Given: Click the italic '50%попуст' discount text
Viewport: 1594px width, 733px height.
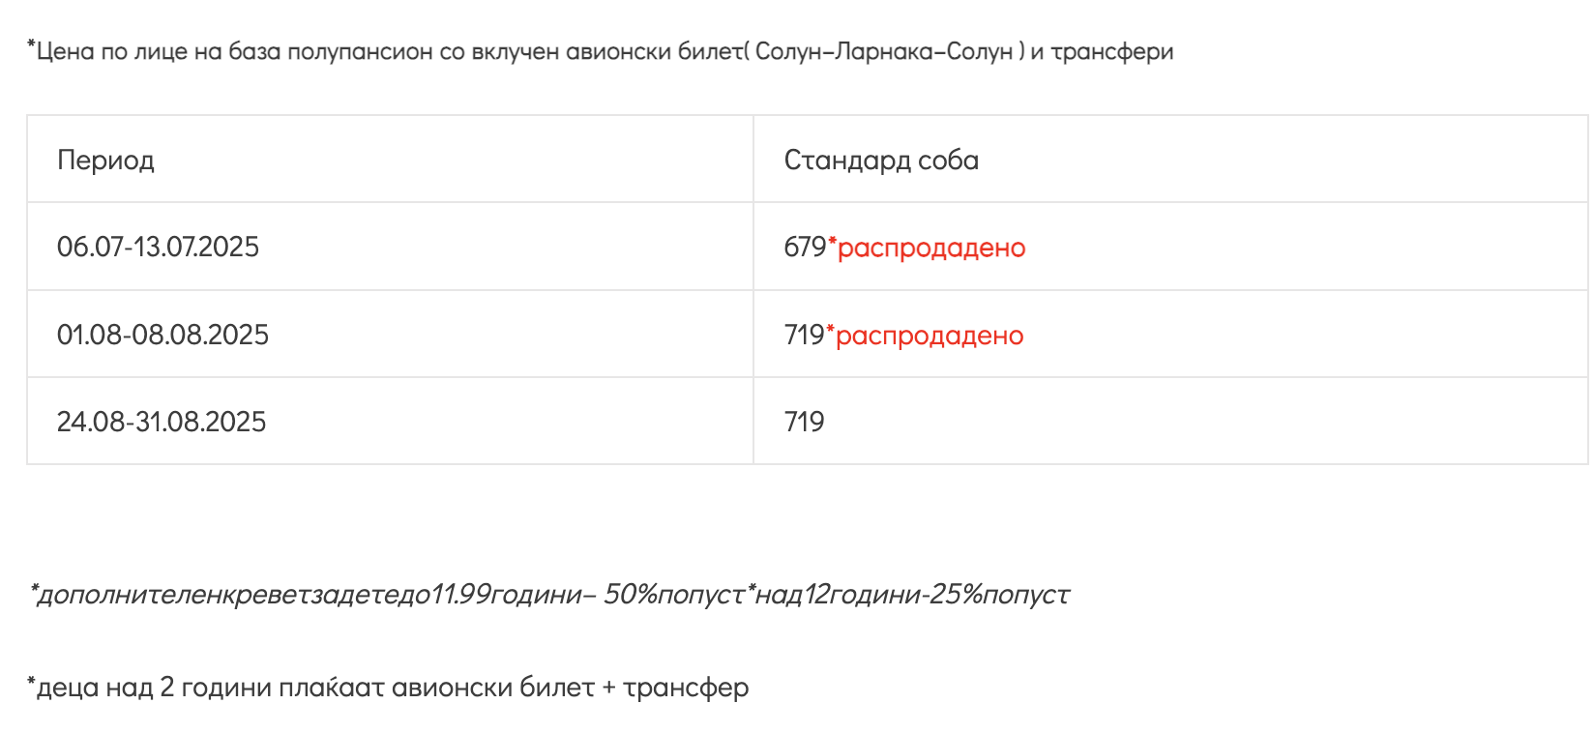Looking at the screenshot, I should [674, 594].
